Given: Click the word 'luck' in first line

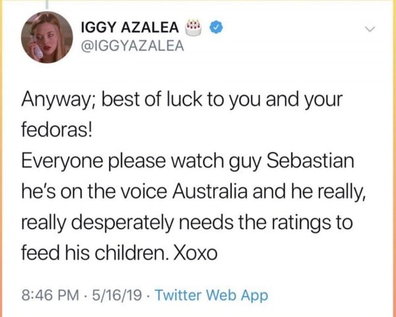Looking at the screenshot, I should [x=183, y=99].
